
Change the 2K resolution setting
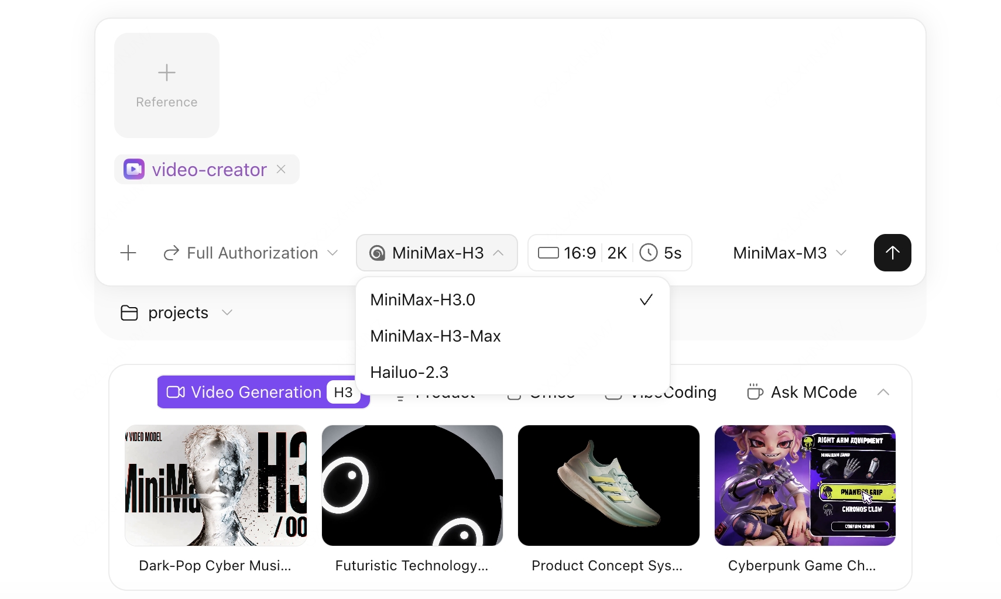coord(617,253)
